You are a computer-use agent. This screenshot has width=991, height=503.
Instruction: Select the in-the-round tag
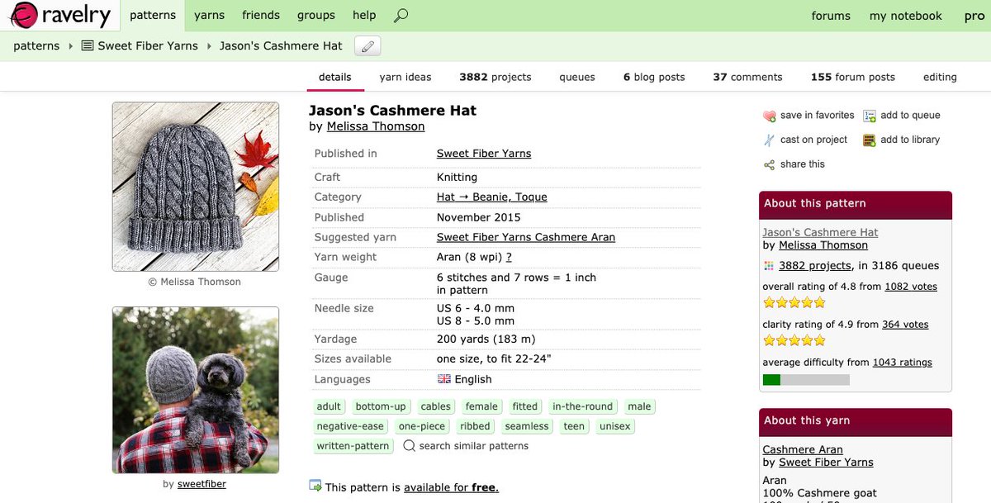pos(583,406)
